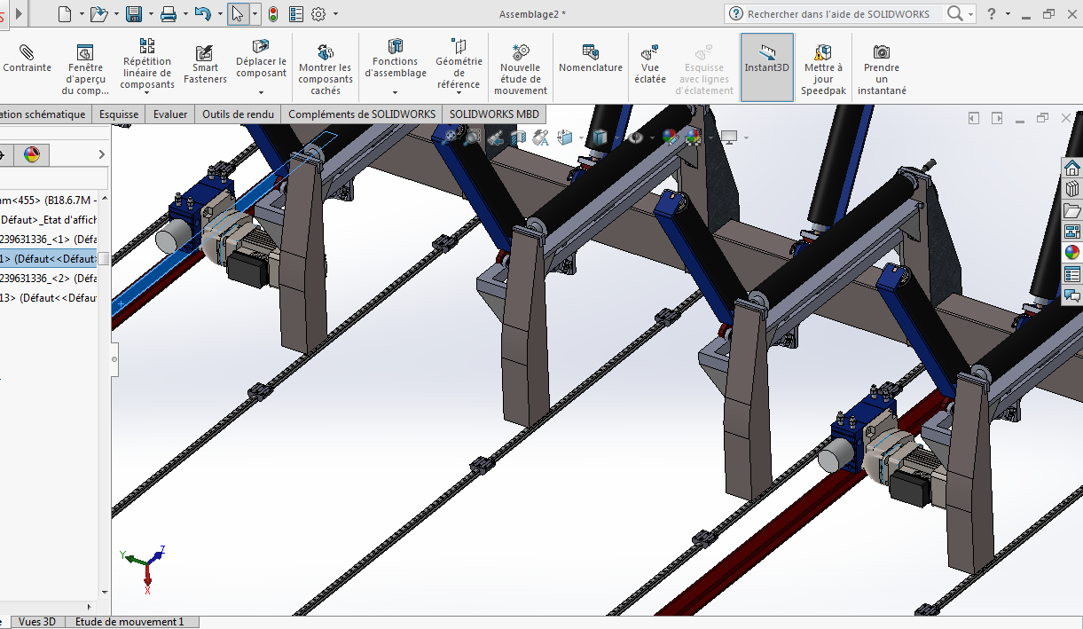Switch to the Vues 3D bottom tab
Viewport: 1083px width, 629px height.
pos(36,622)
